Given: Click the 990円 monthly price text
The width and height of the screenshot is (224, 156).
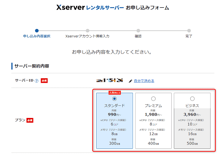Looking at the screenshot, I should pyautogui.click(x=115, y=114).
